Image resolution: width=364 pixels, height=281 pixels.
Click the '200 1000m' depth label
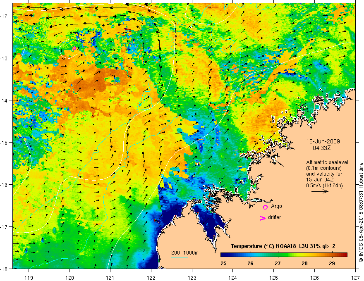(x=185, y=253)
